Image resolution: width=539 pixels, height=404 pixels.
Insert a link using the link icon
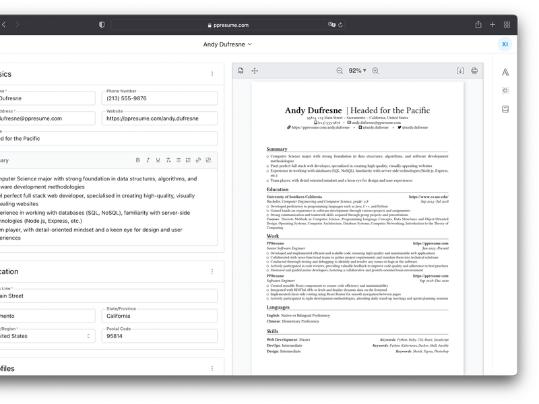[x=199, y=160]
